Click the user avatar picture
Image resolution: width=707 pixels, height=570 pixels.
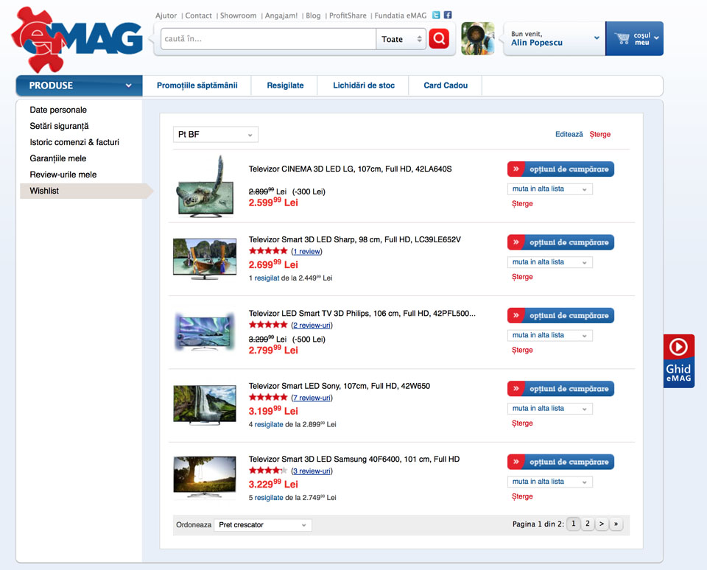(477, 39)
